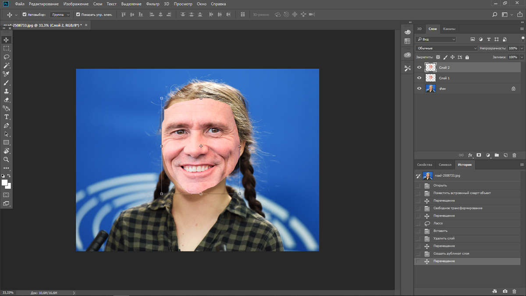Click the foreground color swatch
Image resolution: width=526 pixels, height=296 pixels.
click(x=4, y=182)
